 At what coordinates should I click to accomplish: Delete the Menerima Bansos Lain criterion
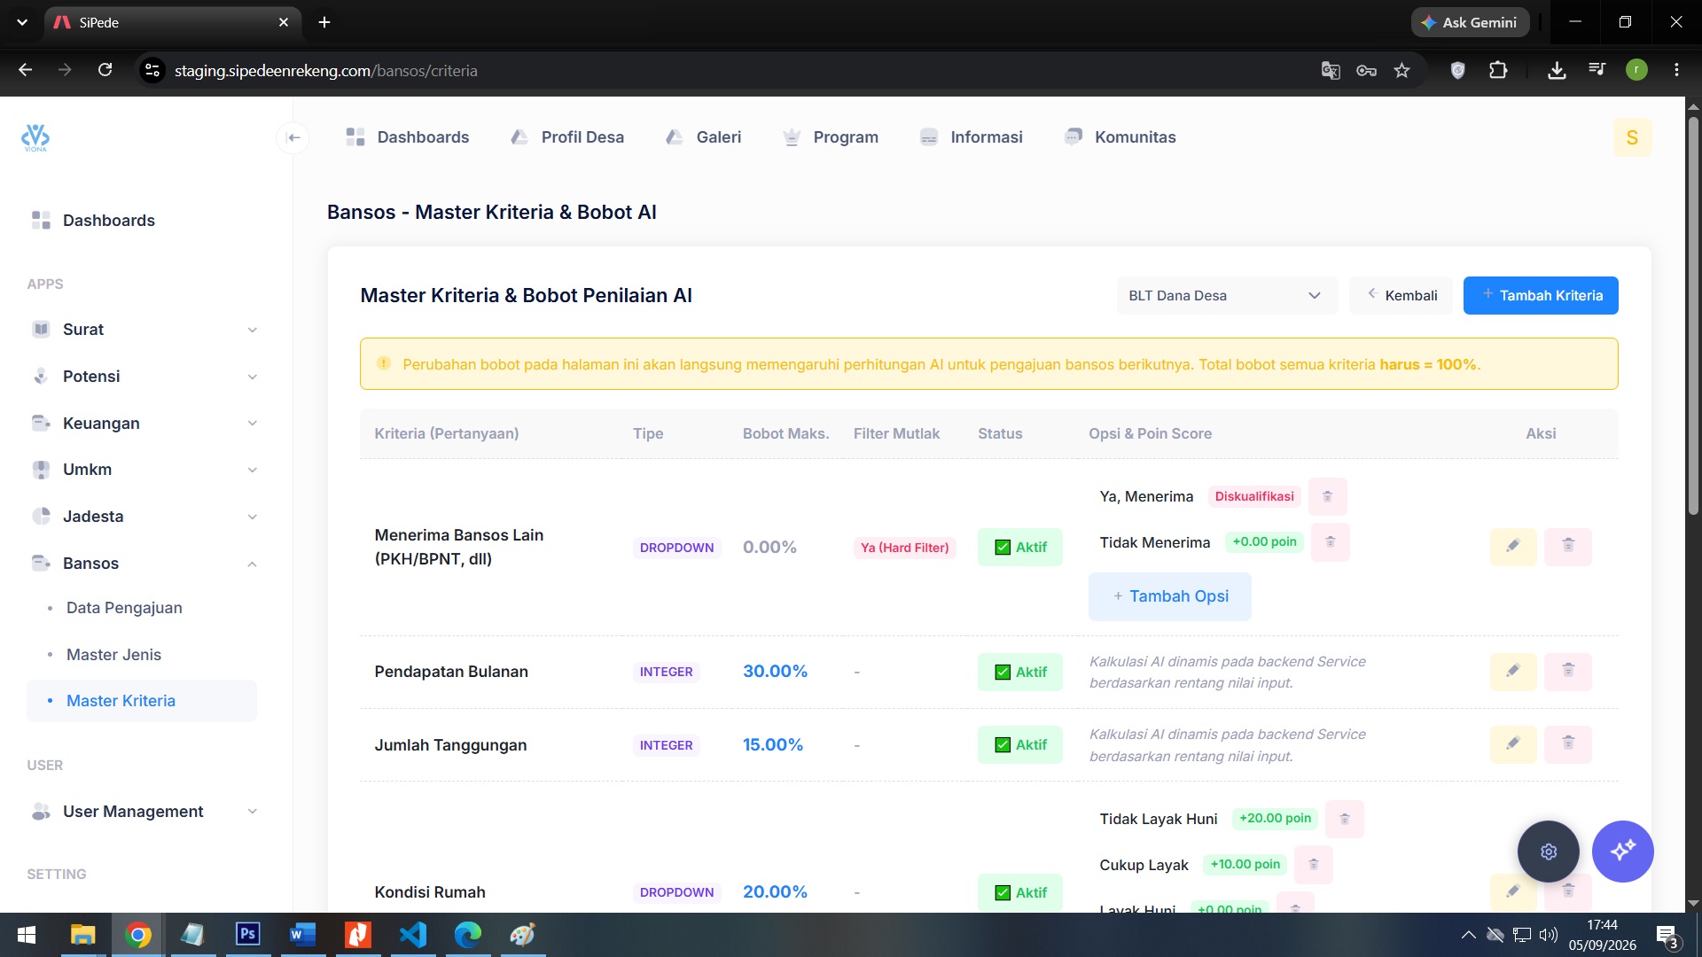click(1568, 546)
